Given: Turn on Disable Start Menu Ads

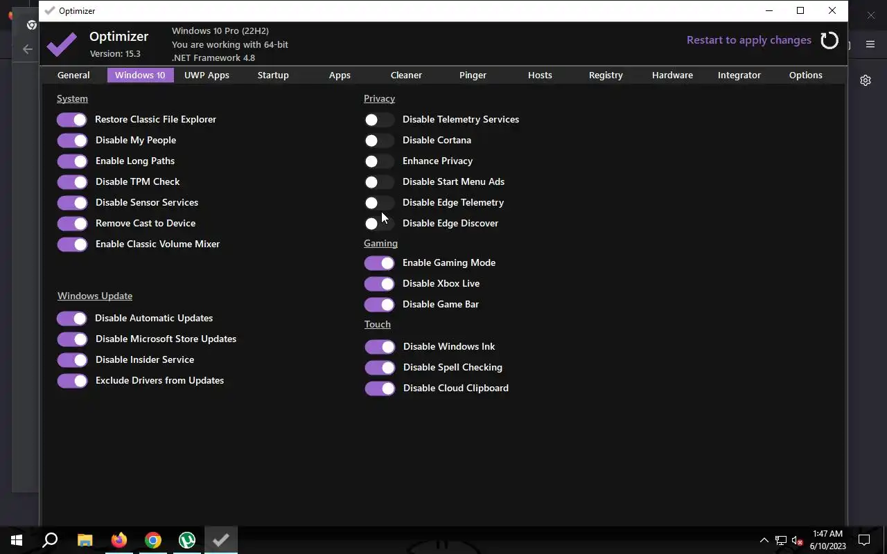Looking at the screenshot, I should [x=379, y=182].
